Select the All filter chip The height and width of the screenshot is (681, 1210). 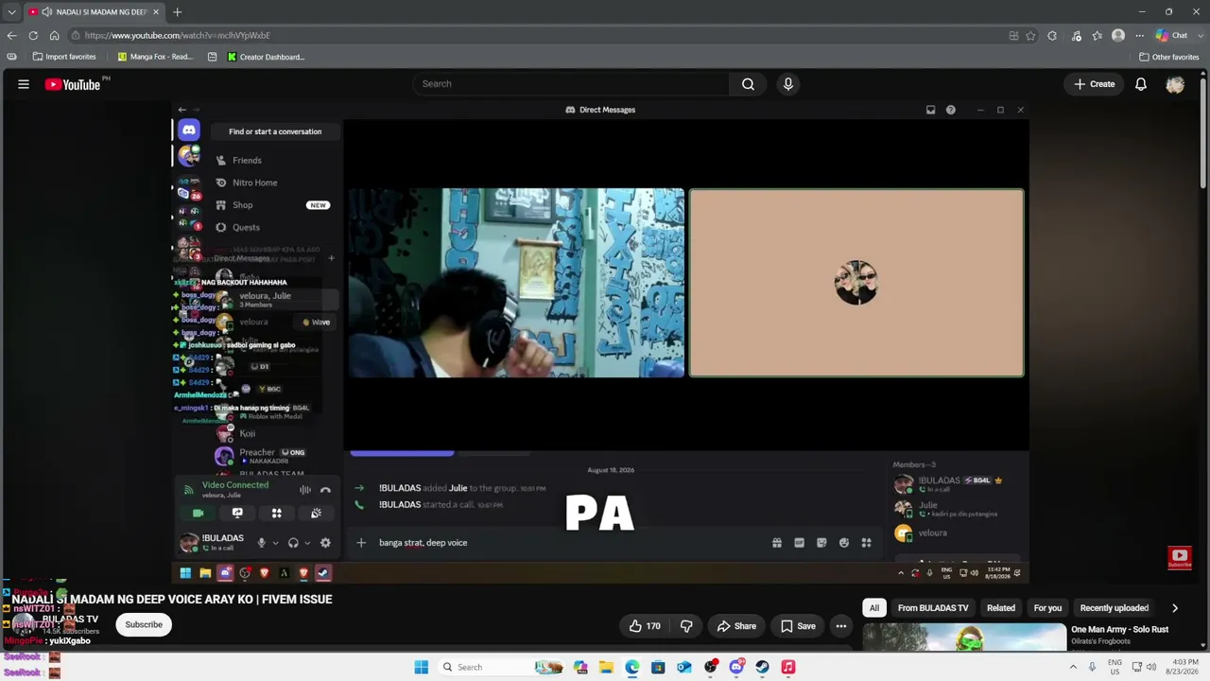[874, 608]
